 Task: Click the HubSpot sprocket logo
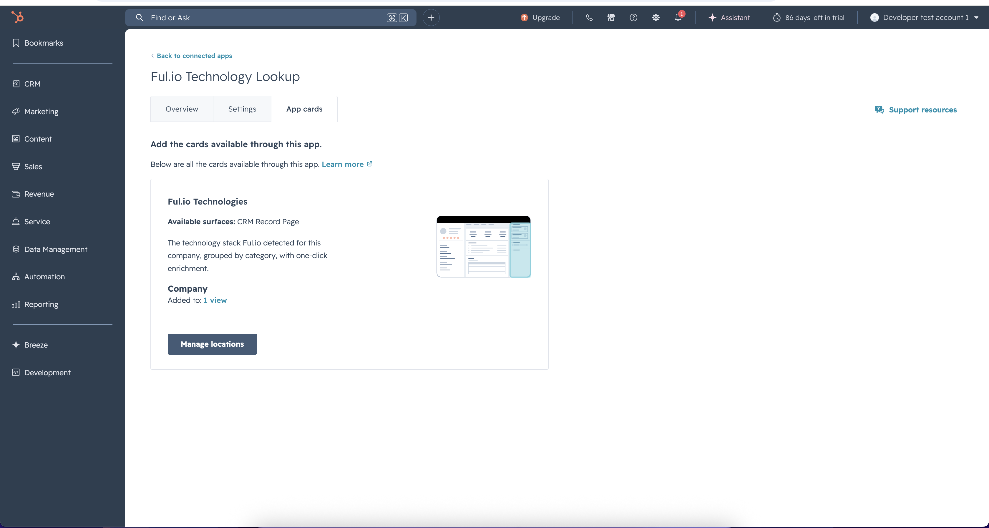(17, 17)
